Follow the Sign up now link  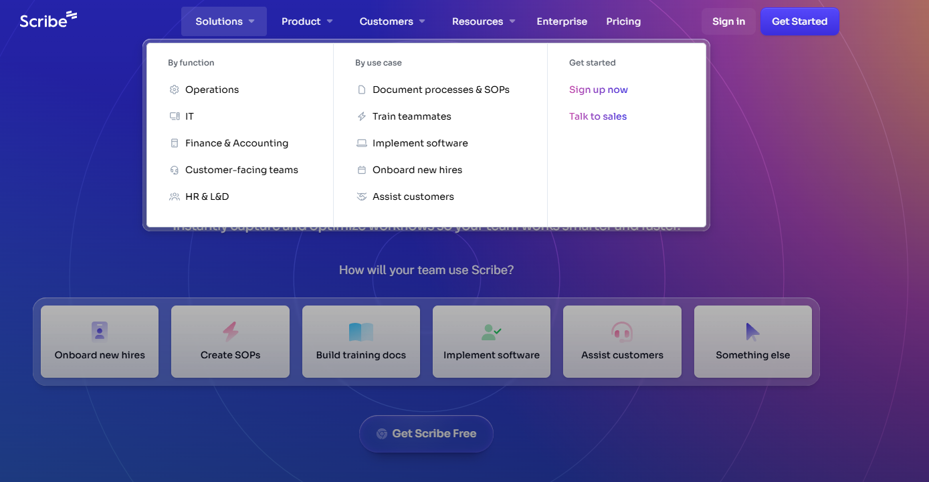599,90
